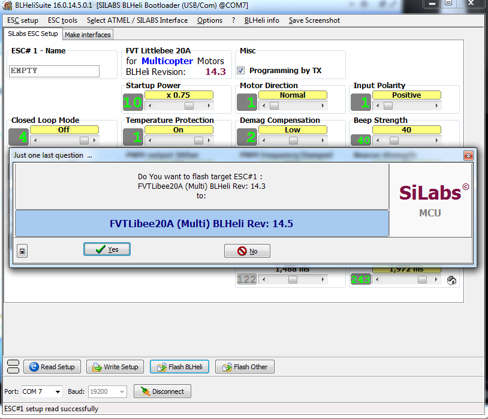The image size is (488, 419).
Task: Switch to the Make interfaces tab
Action: coord(88,35)
